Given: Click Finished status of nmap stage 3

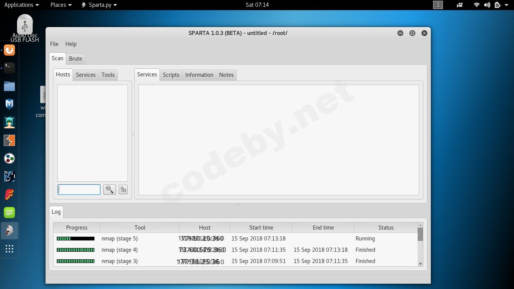Looking at the screenshot, I should [x=365, y=261].
